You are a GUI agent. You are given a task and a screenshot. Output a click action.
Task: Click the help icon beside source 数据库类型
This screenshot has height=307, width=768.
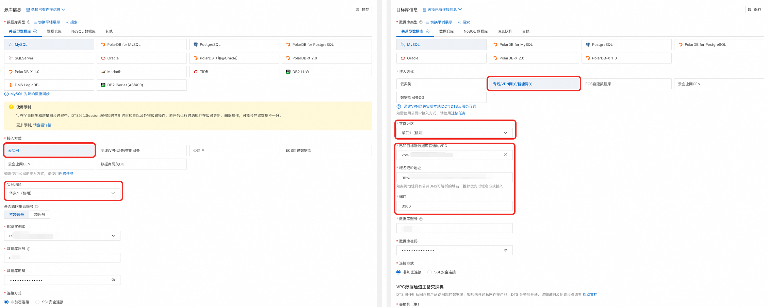click(x=29, y=22)
